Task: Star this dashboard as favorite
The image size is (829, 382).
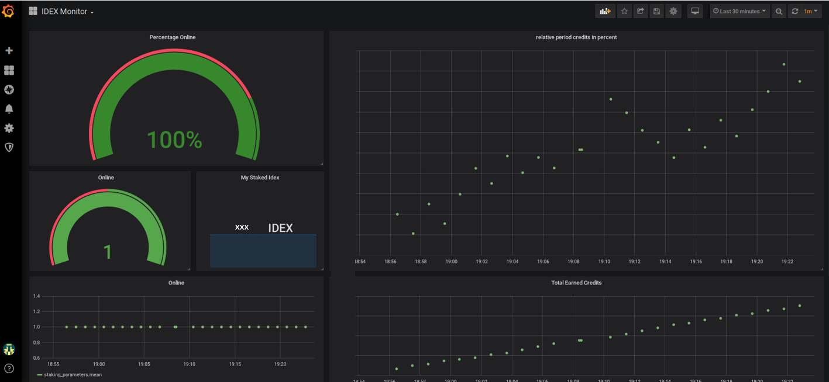Action: point(624,11)
